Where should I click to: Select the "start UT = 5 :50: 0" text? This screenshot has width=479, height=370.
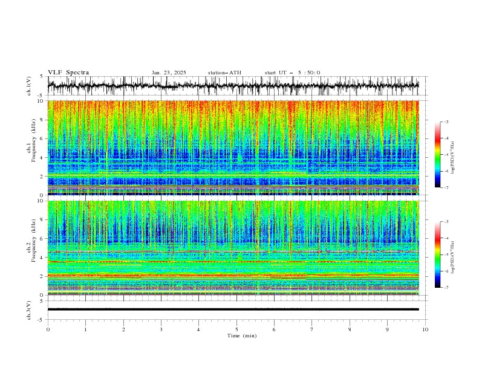click(292, 73)
